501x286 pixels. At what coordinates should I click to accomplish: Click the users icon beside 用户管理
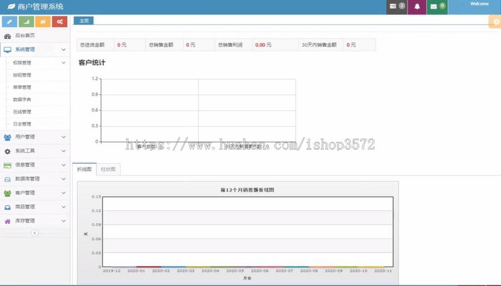tap(7, 137)
